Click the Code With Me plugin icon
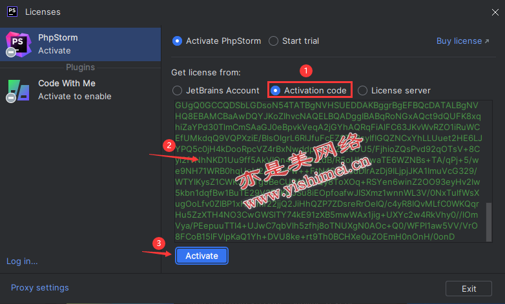Image resolution: width=505 pixels, height=304 pixels. click(18, 91)
